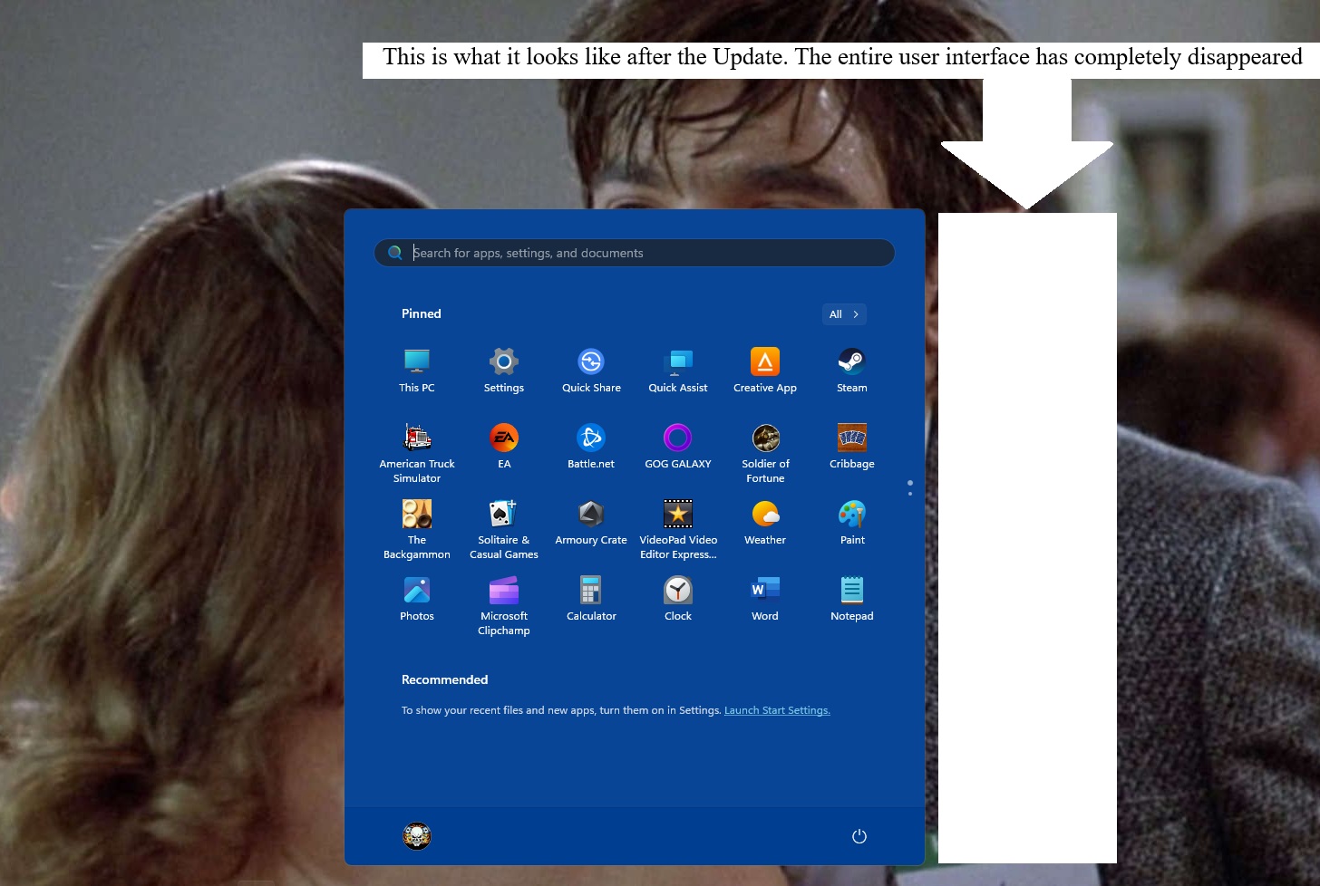Open This PC from pinned apps

tap(417, 370)
